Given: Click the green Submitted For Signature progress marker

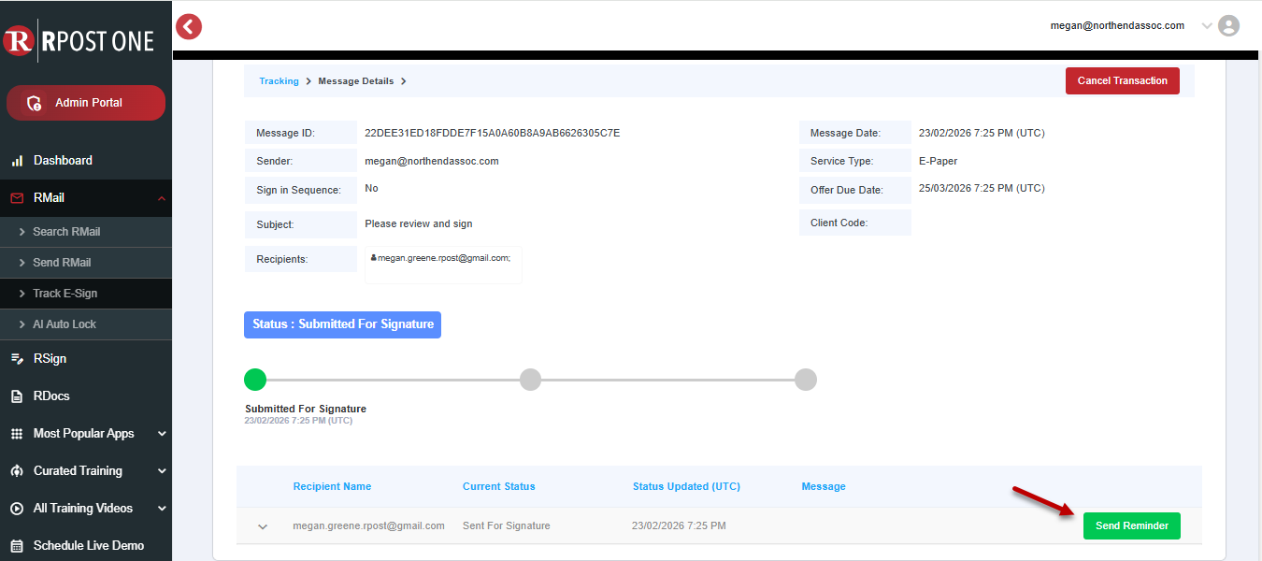Looking at the screenshot, I should tap(255, 380).
